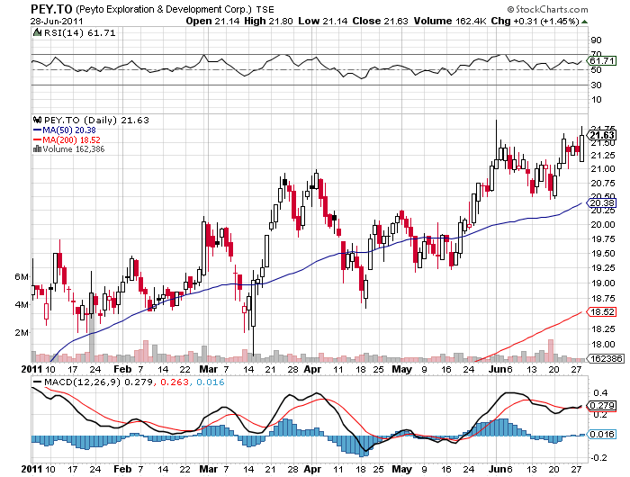The image size is (630, 477).
Task: Click the RSI(14) 61.71 panel label
Action: point(79,33)
